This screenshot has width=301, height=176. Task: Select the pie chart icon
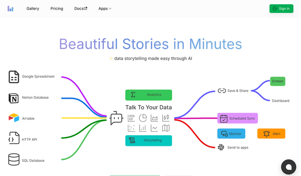(143, 118)
